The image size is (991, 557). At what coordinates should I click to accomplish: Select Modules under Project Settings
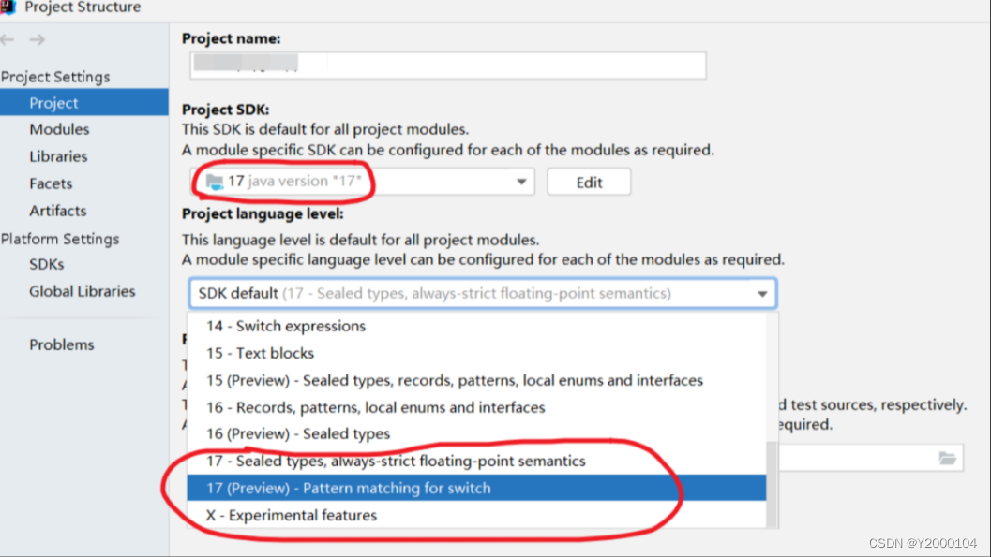(59, 129)
